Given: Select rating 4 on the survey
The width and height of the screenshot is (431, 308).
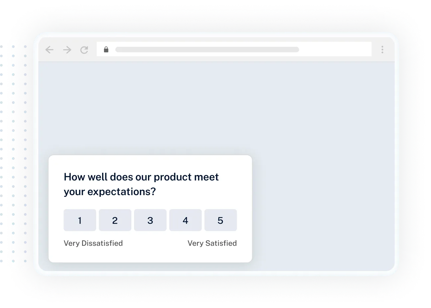Looking at the screenshot, I should [186, 220].
